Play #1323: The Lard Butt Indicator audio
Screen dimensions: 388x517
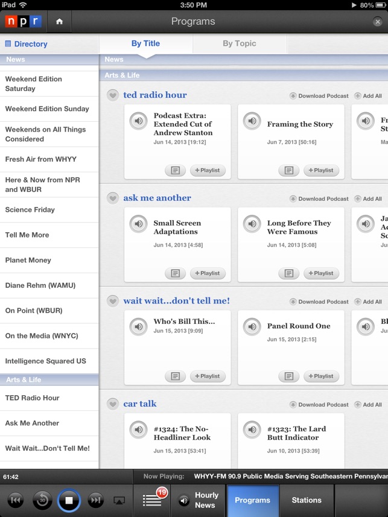[x=252, y=430]
